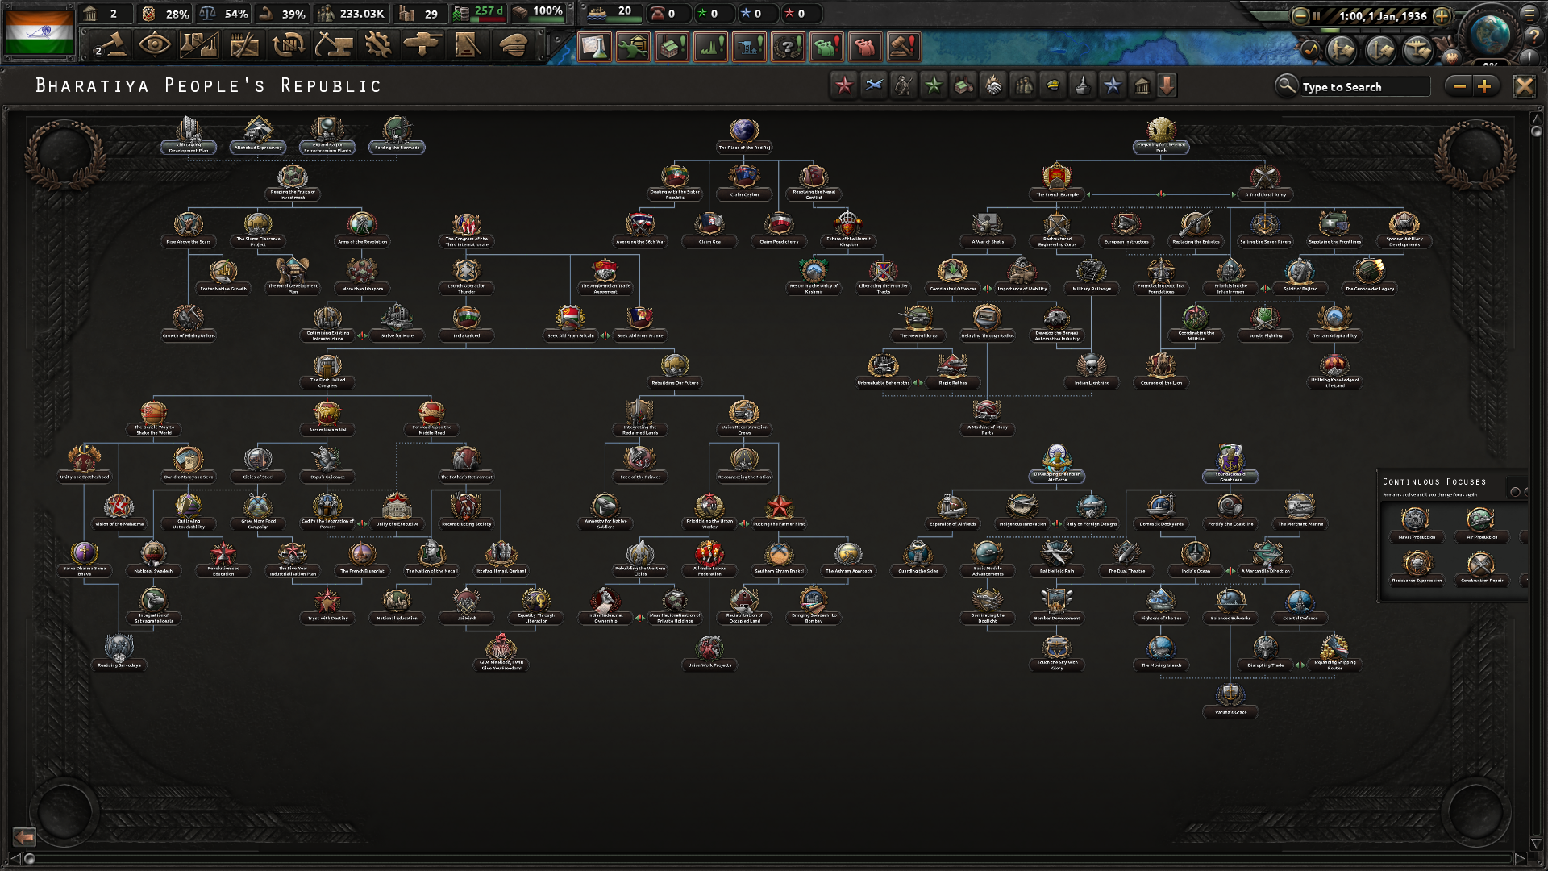The image size is (1548, 871).
Task: Open the Intelligence Agency eye icon
Action: pyautogui.click(x=154, y=45)
